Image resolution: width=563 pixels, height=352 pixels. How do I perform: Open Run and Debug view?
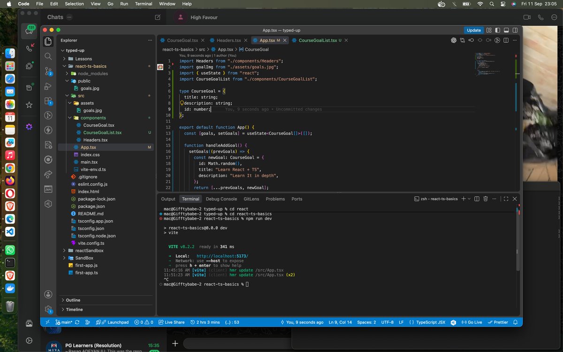coord(48,86)
